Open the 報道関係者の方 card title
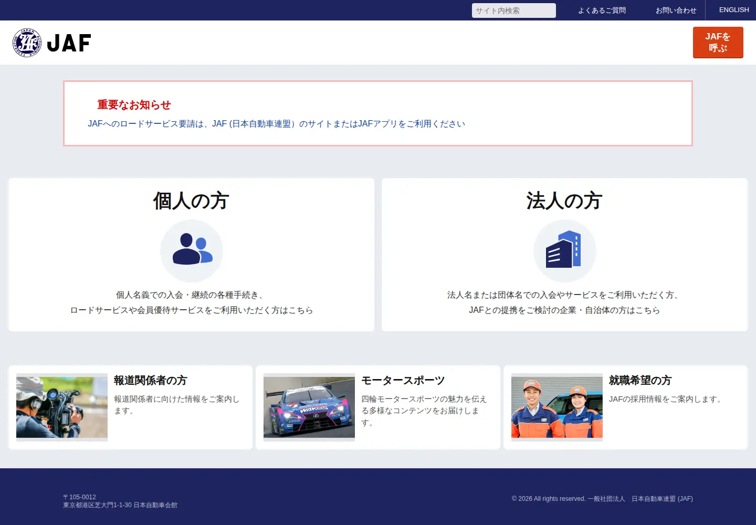 click(151, 380)
